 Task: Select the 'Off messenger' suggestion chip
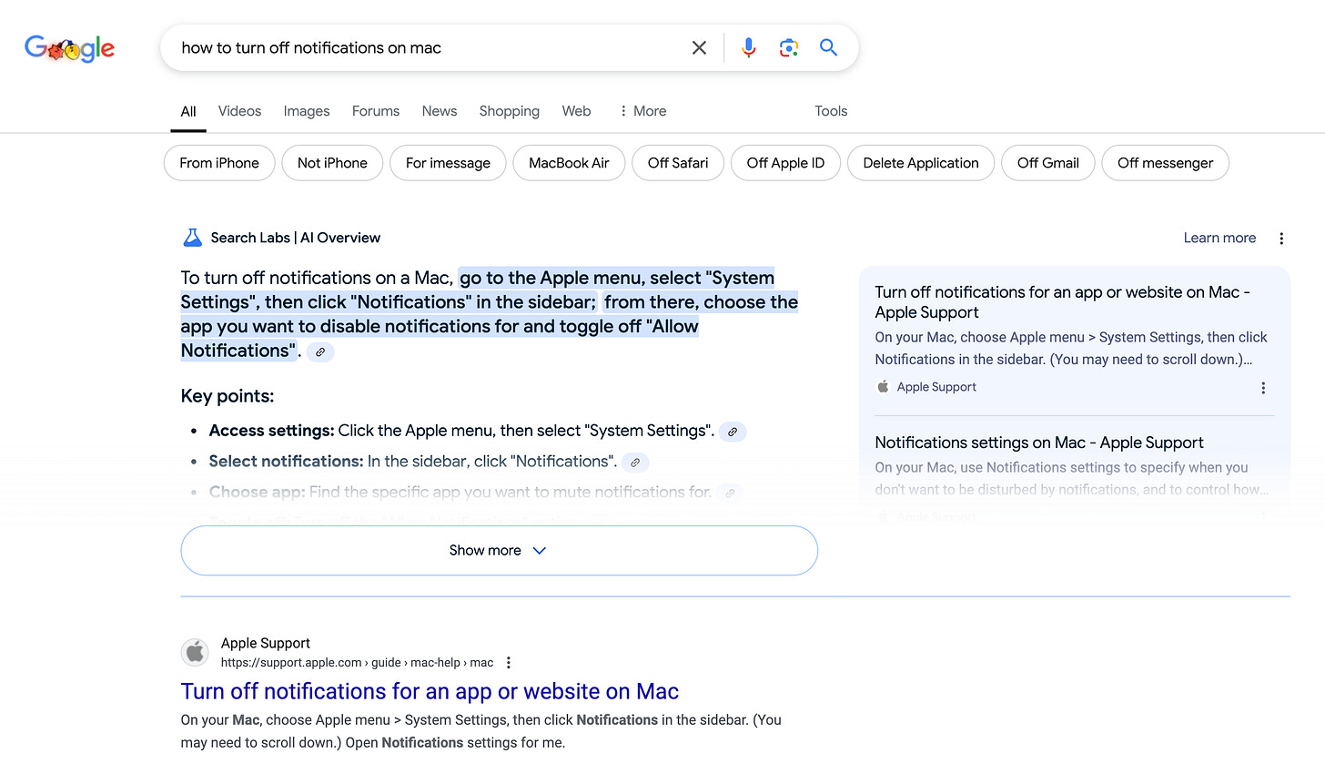click(x=1166, y=163)
